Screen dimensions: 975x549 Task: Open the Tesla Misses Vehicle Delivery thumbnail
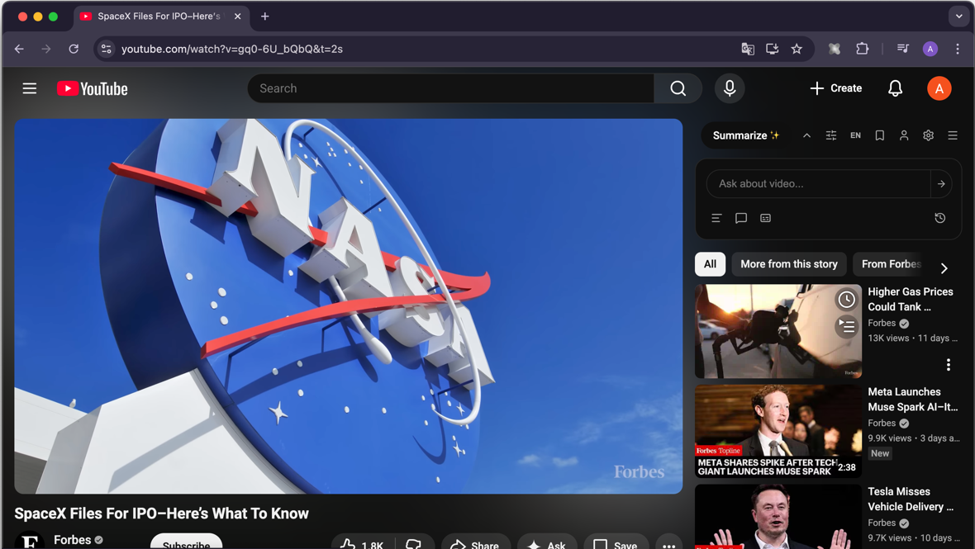point(778,516)
